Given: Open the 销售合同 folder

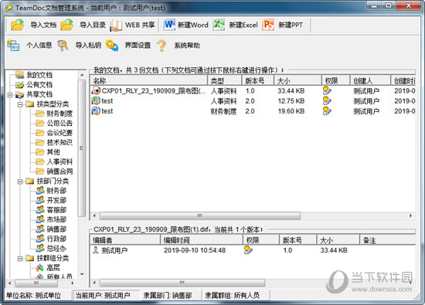Looking at the screenshot, I should click(x=59, y=171).
